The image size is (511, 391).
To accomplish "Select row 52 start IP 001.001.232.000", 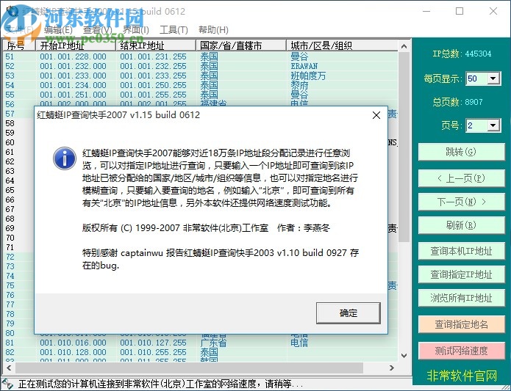I will tap(73, 66).
